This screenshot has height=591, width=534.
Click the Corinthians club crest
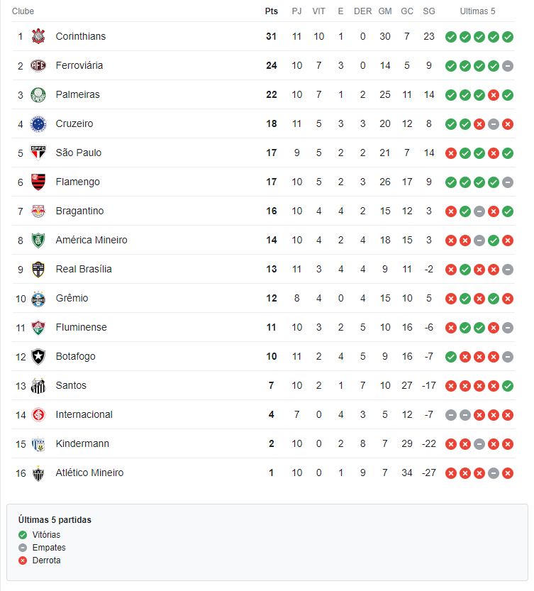click(38, 36)
